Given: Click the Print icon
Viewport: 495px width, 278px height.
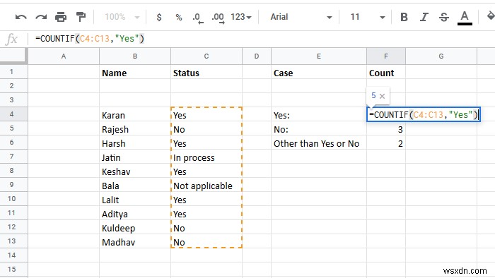Looking at the screenshot, I should click(61, 17).
